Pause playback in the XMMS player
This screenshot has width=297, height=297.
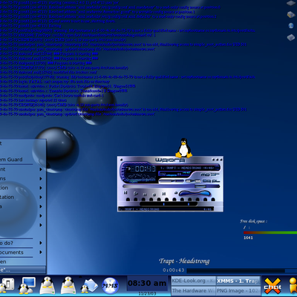(x=145, y=195)
